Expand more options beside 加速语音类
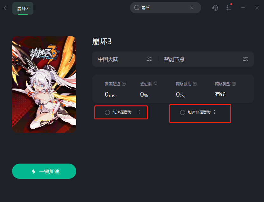Image resolution: width=264 pixels, height=202 pixels. (x=139, y=112)
